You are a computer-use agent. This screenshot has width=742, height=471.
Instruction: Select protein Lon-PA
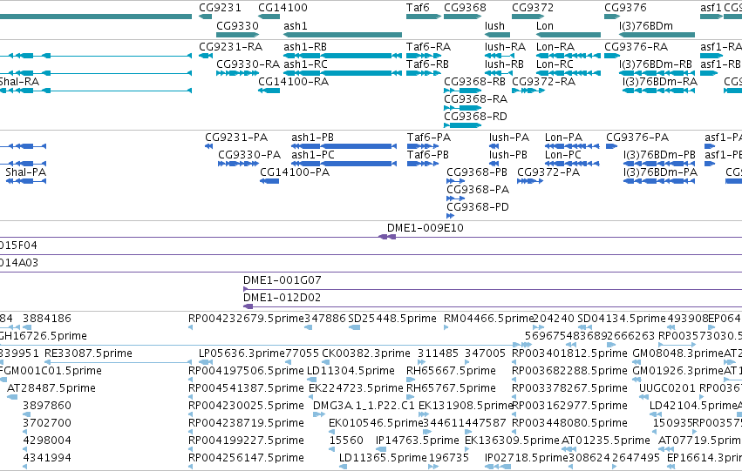(x=563, y=138)
